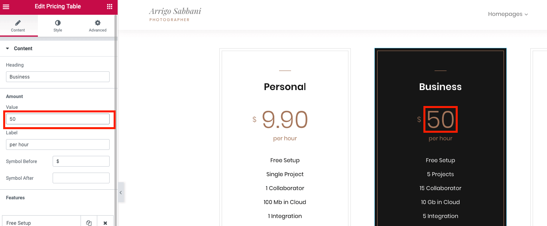
Task: Collapse the Content section
Action: coord(8,49)
